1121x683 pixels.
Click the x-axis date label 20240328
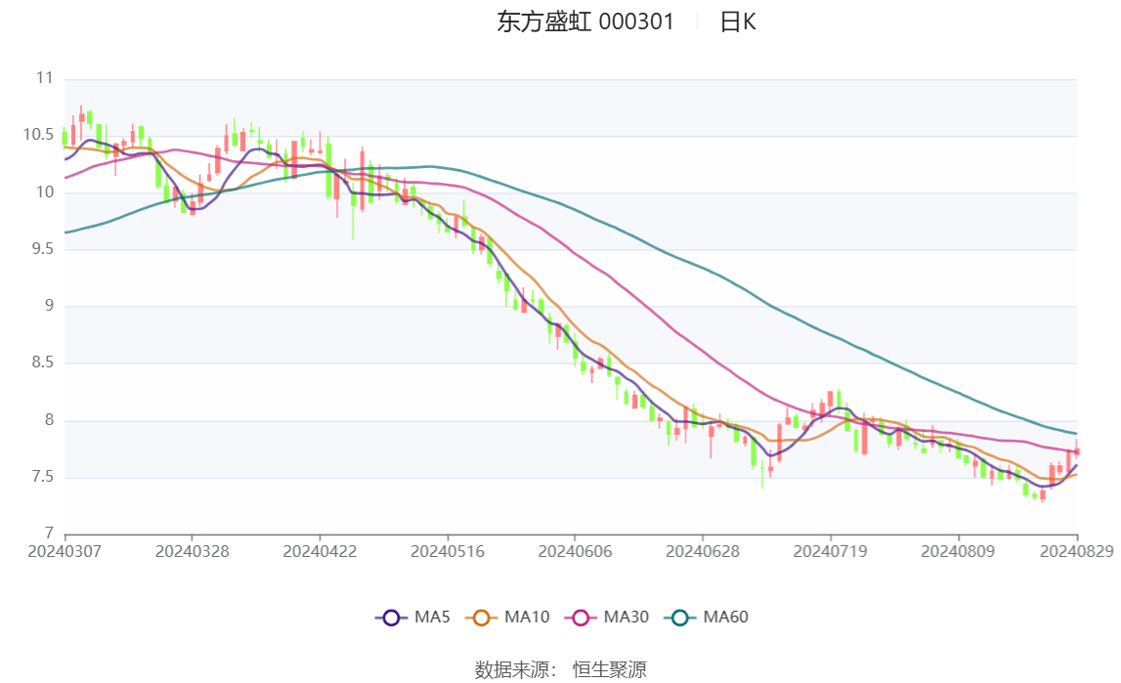pos(193,551)
